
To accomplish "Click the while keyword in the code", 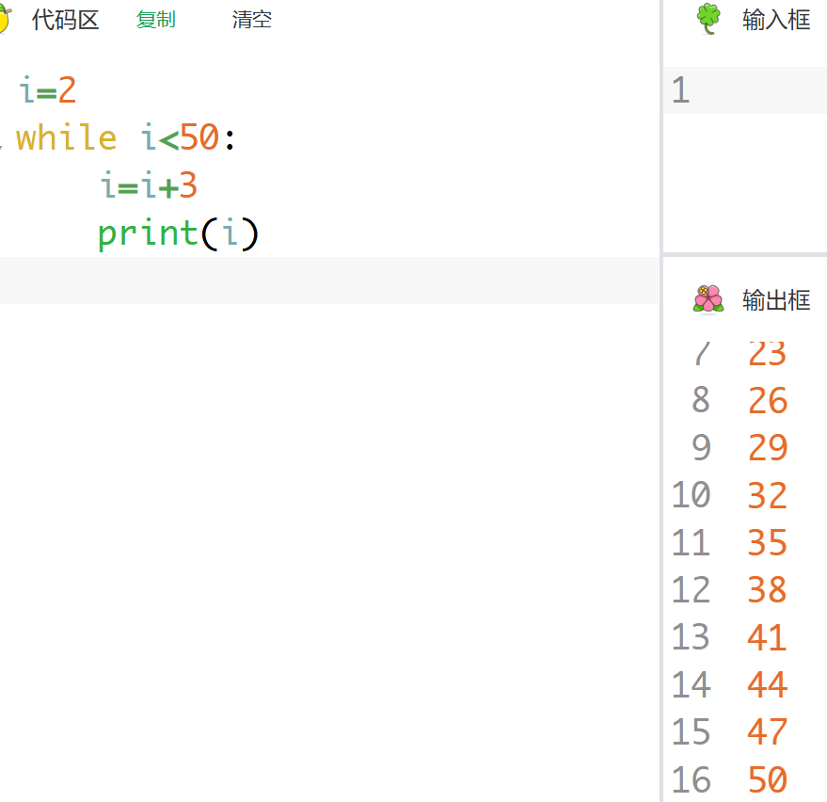I will click(x=66, y=138).
